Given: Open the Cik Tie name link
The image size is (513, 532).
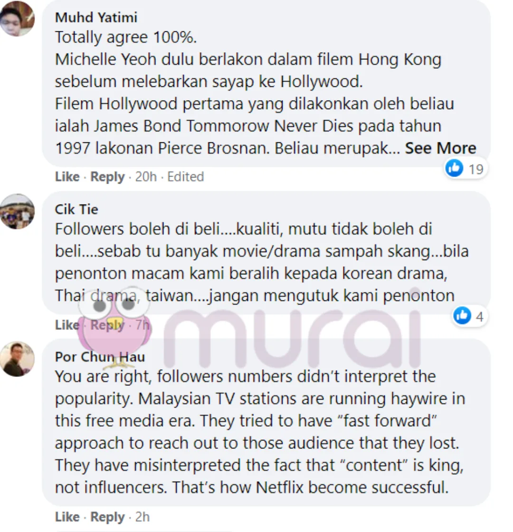Looking at the screenshot, I should click(x=76, y=209).
